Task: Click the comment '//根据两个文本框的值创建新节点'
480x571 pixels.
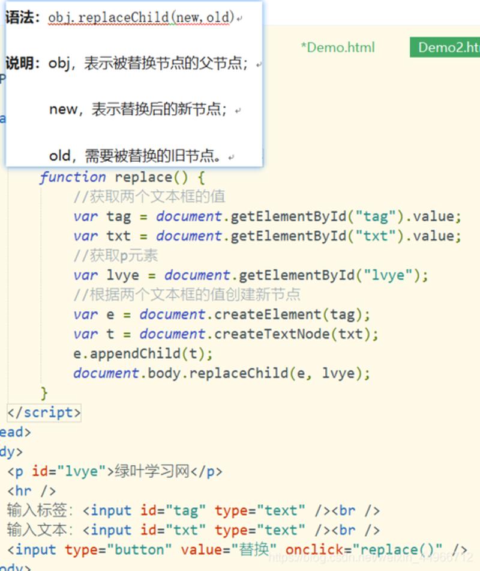Action: point(187,295)
